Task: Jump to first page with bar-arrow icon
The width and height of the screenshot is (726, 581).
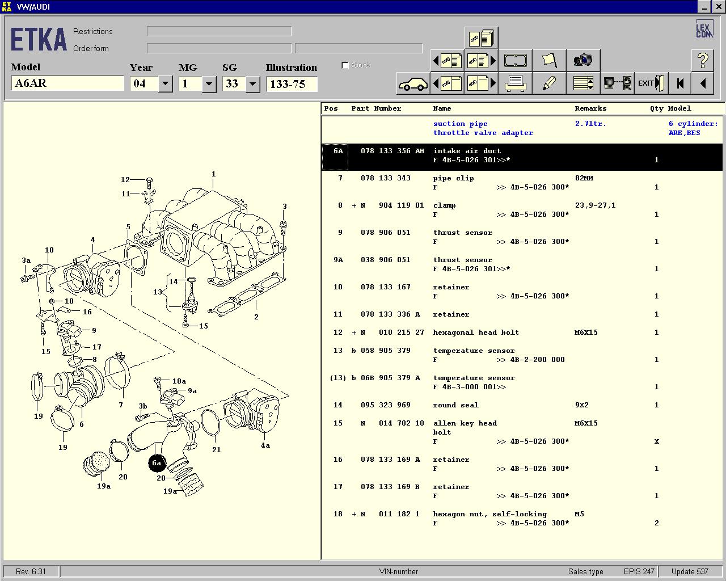Action: tap(679, 83)
